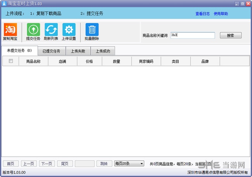Viewport: 252px width, 177px height.
Task: Click the app icon in title bar
Action: [x=4, y=3]
